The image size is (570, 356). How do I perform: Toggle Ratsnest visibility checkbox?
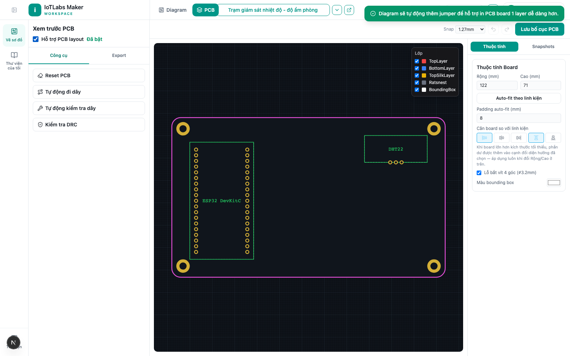pyautogui.click(x=417, y=83)
